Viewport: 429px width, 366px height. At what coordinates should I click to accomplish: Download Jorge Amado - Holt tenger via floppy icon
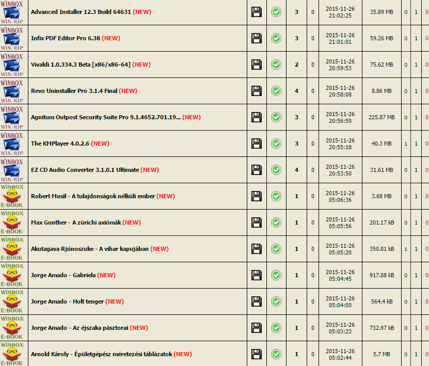point(257,301)
